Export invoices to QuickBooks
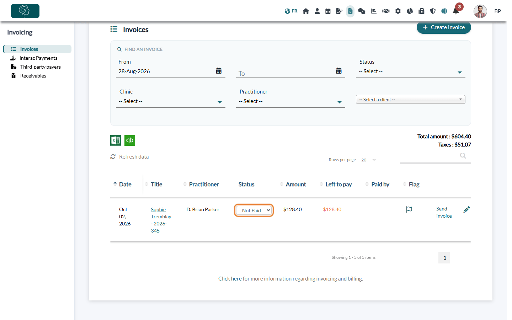 (130, 140)
